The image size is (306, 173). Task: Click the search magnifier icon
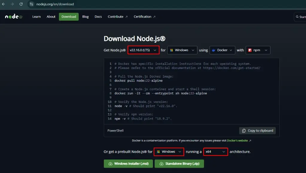(297, 17)
